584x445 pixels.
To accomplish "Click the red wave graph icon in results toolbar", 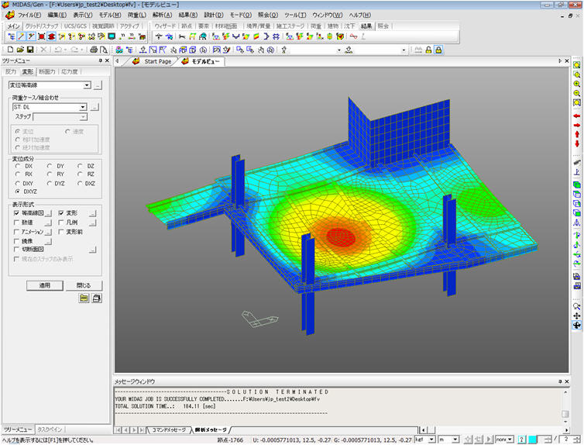I will pos(353,36).
